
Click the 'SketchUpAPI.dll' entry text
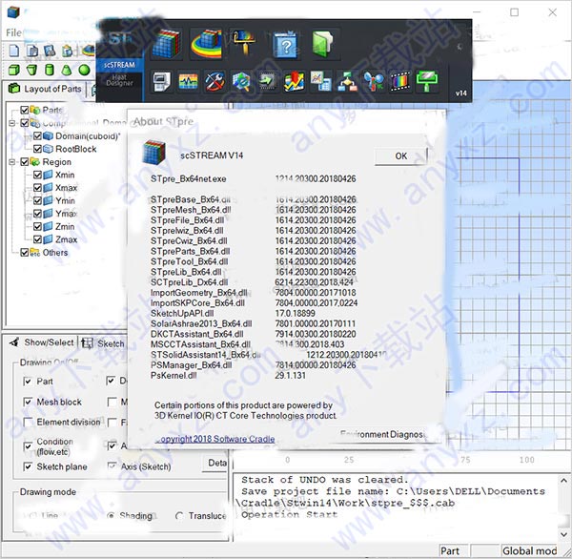point(182,313)
